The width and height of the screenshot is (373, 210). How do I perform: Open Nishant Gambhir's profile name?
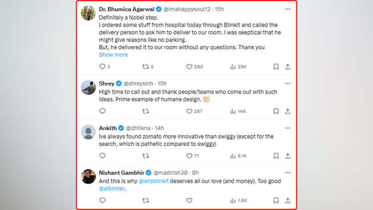click(x=122, y=173)
